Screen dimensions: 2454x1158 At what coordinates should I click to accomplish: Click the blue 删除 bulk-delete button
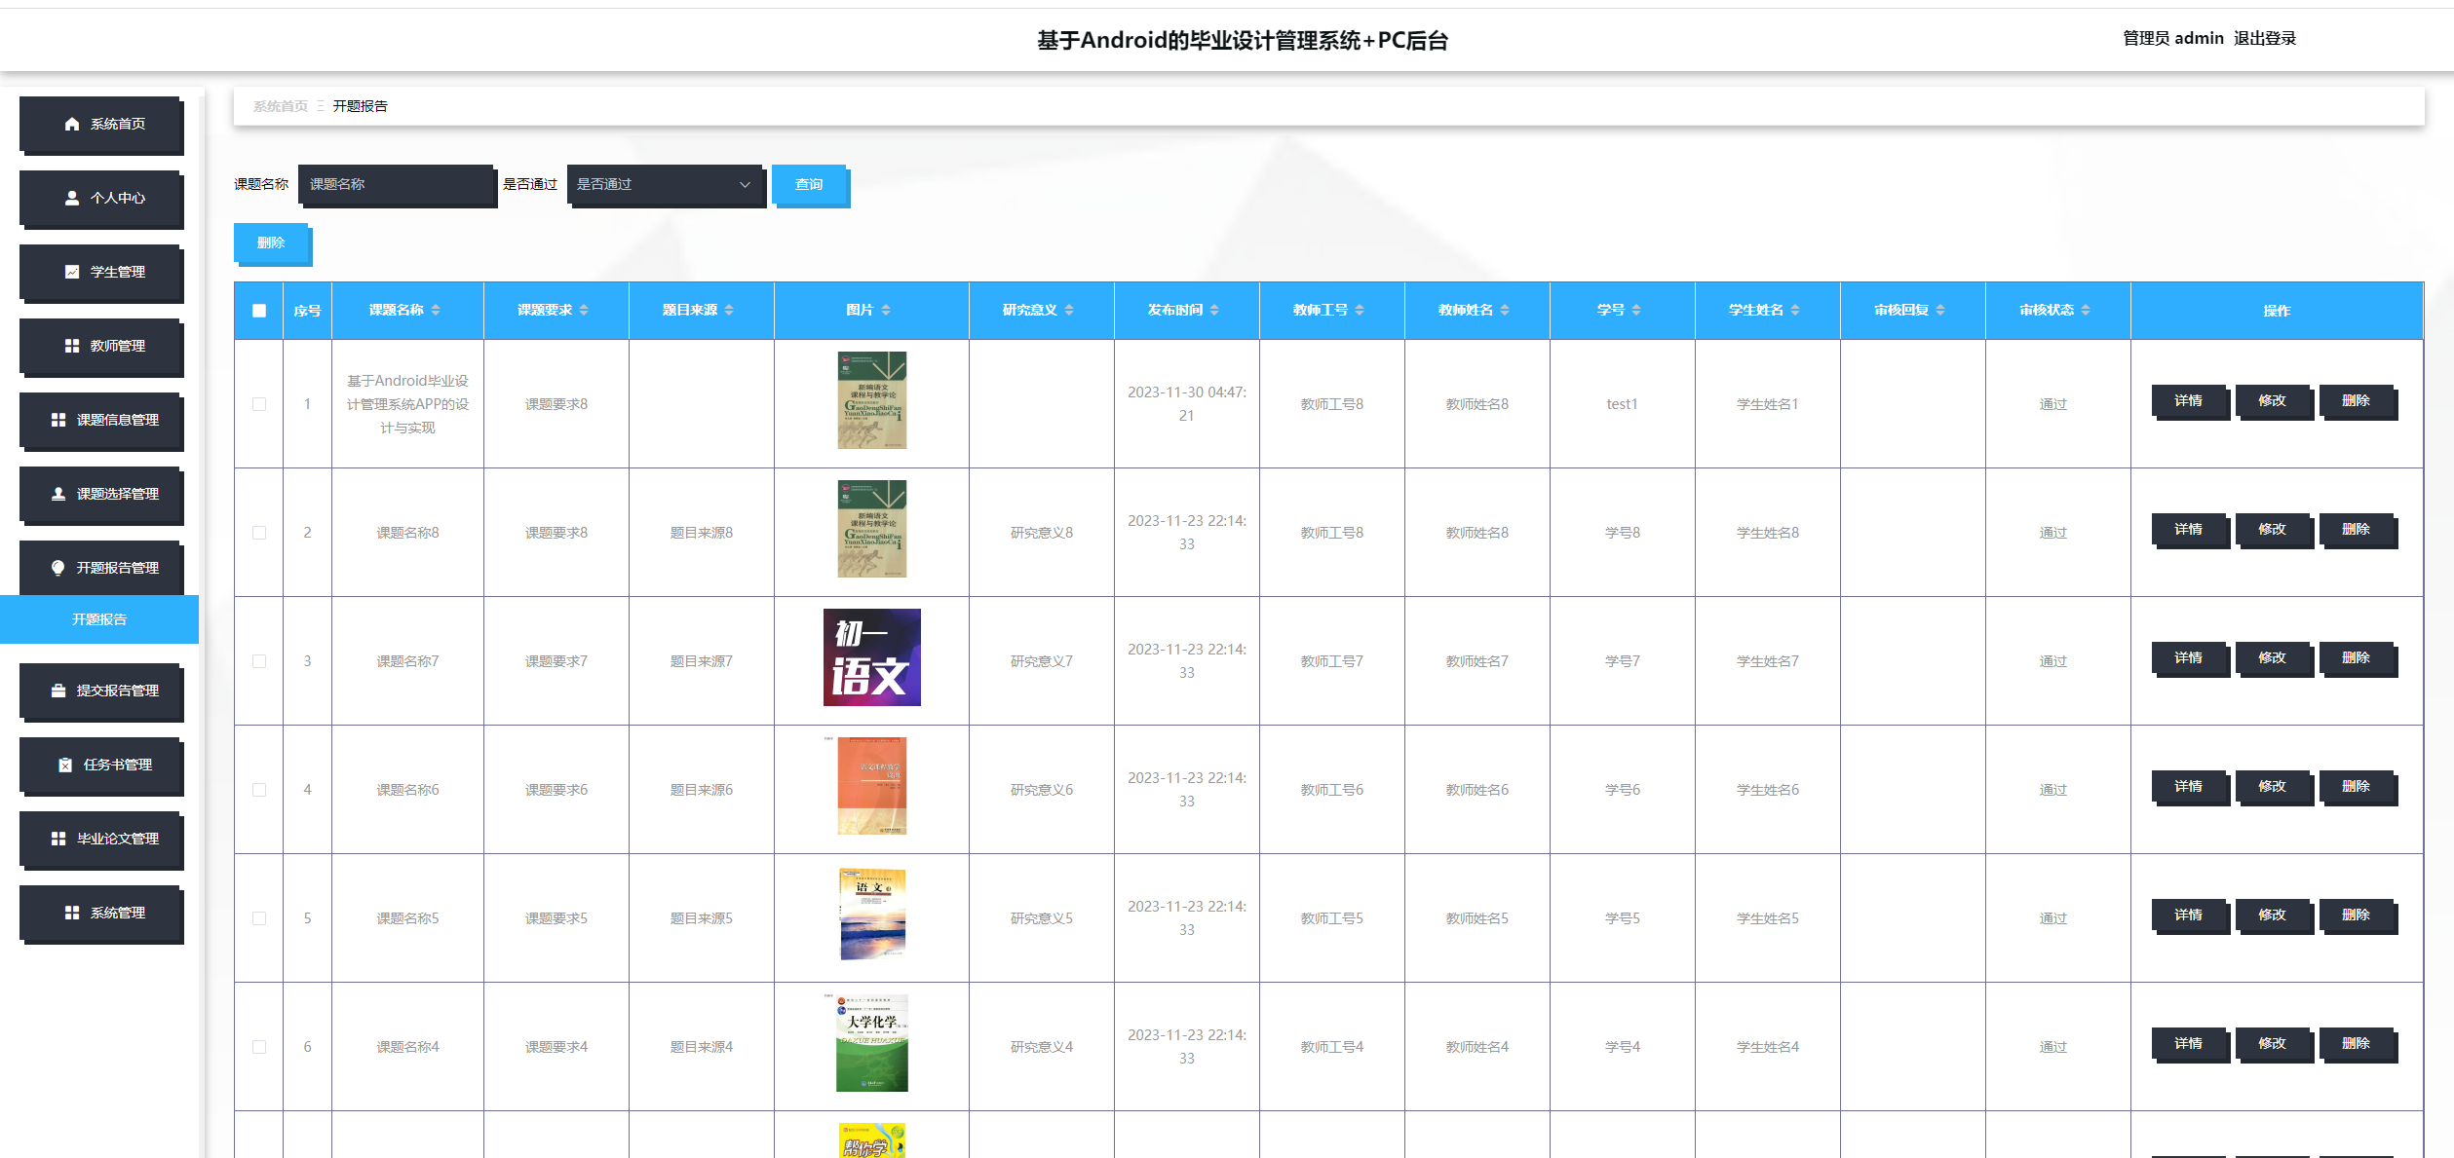(x=271, y=243)
